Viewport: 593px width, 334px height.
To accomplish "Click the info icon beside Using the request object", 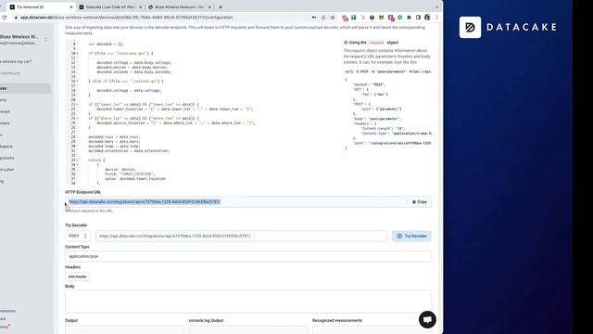I will (x=346, y=43).
